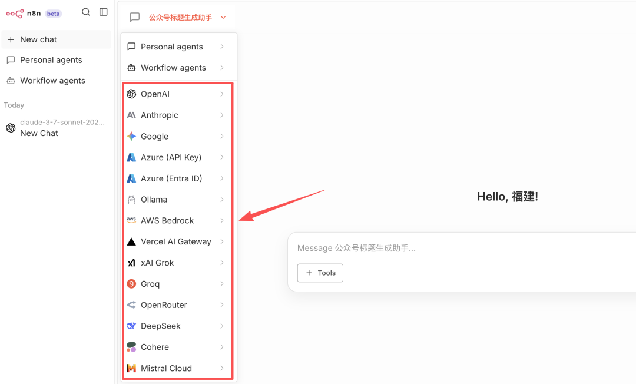Choose Workflow agents in the dropdown menu
Image resolution: width=636 pixels, height=384 pixels.
[x=173, y=68]
